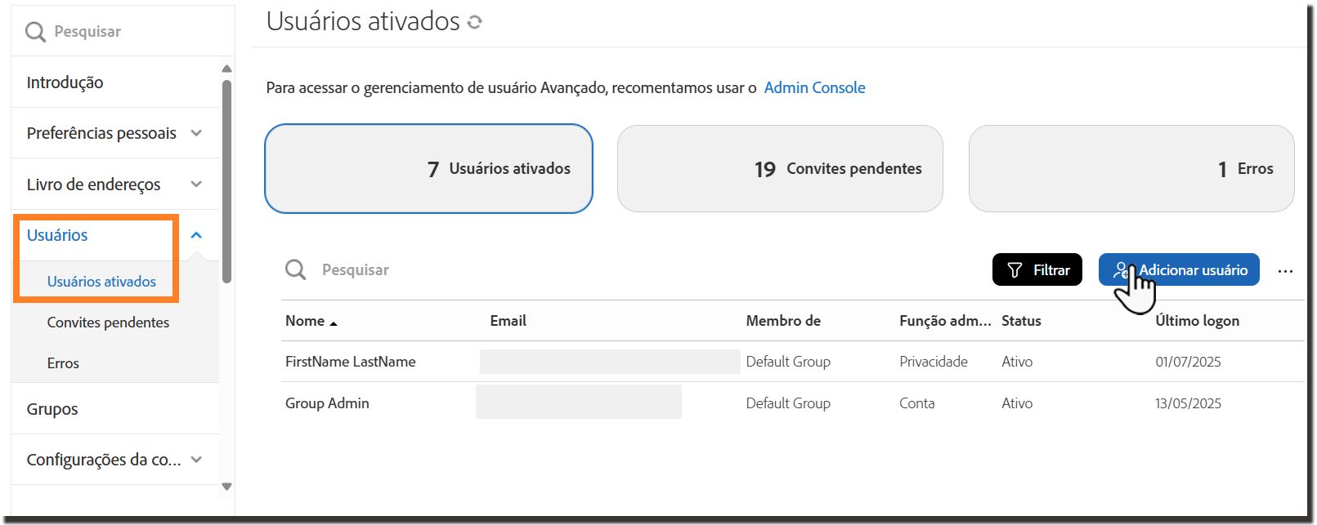Open Preferências pessoais menu item
Viewport: 1317px width, 525px height.
pyautogui.click(x=101, y=133)
